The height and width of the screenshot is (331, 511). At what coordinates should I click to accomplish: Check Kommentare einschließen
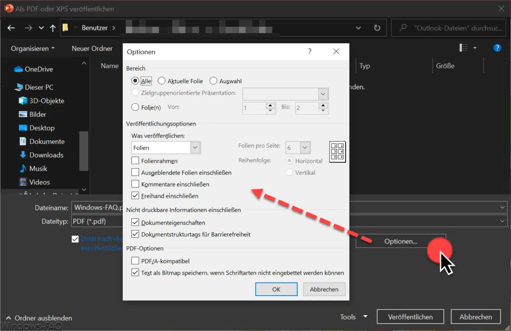[135, 184]
